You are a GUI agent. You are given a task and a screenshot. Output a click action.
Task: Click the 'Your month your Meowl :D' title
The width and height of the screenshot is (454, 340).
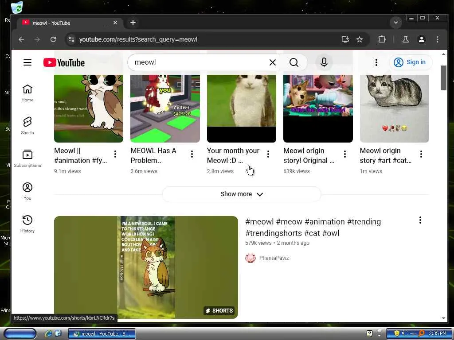tap(233, 155)
